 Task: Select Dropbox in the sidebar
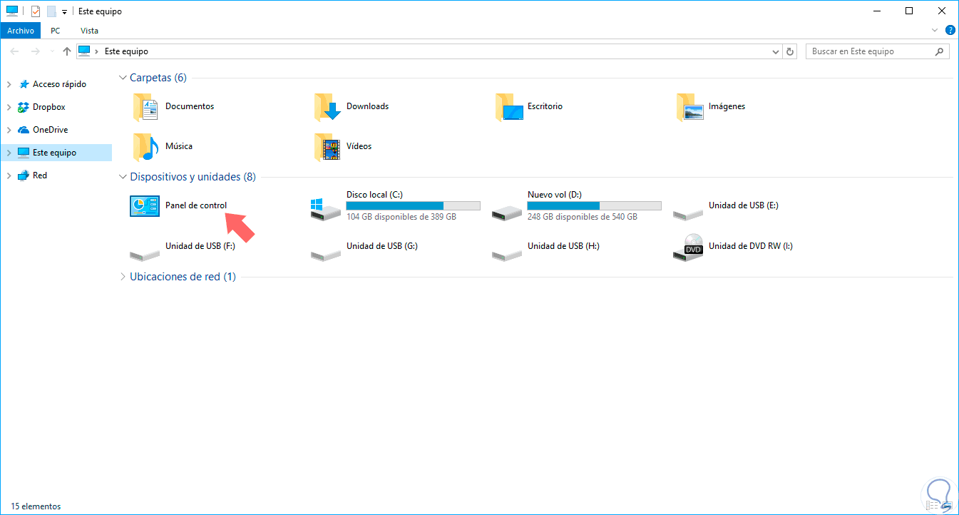tap(49, 107)
